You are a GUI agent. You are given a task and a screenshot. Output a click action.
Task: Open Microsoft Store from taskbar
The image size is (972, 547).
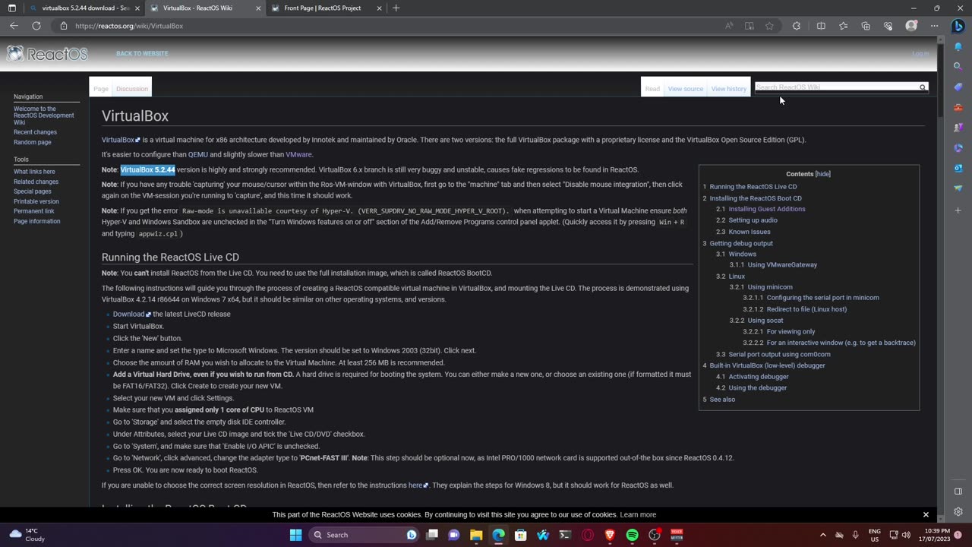pyautogui.click(x=521, y=535)
